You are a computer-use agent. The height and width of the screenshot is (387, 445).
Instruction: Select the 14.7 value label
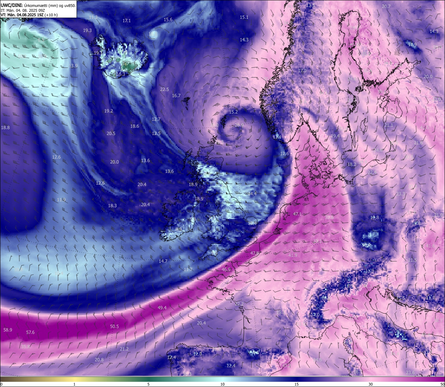[163, 261]
